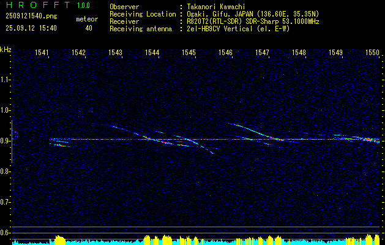Select the filename 2509121540.png
This screenshot has height=245, width=385.
(31, 17)
